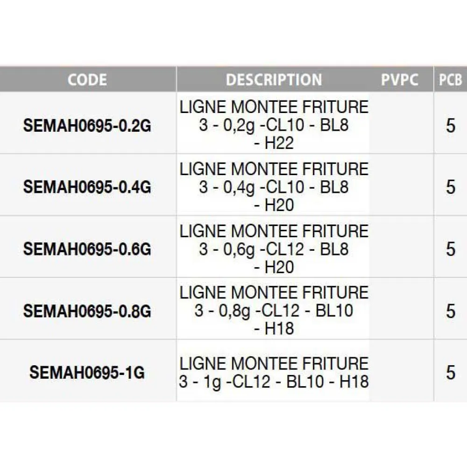467x467 pixels.
Task: Click the 0,6g CL12 BL8 H20 description
Action: coord(274,249)
